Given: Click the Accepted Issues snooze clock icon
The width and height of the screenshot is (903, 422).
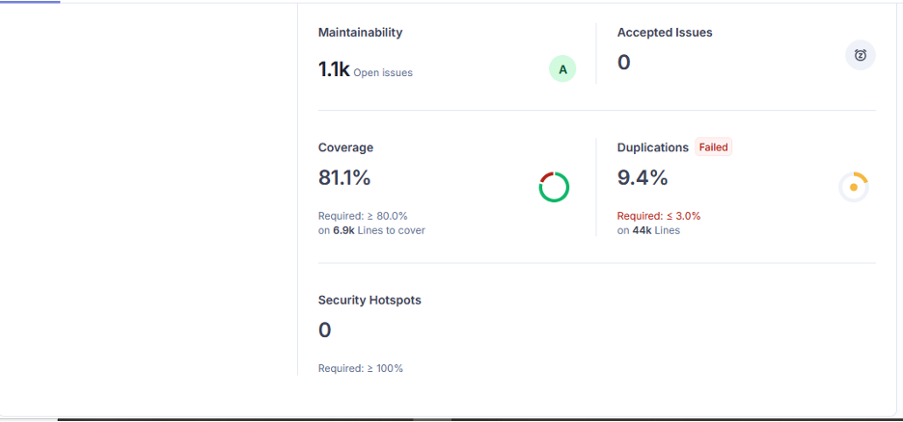Looking at the screenshot, I should (860, 56).
